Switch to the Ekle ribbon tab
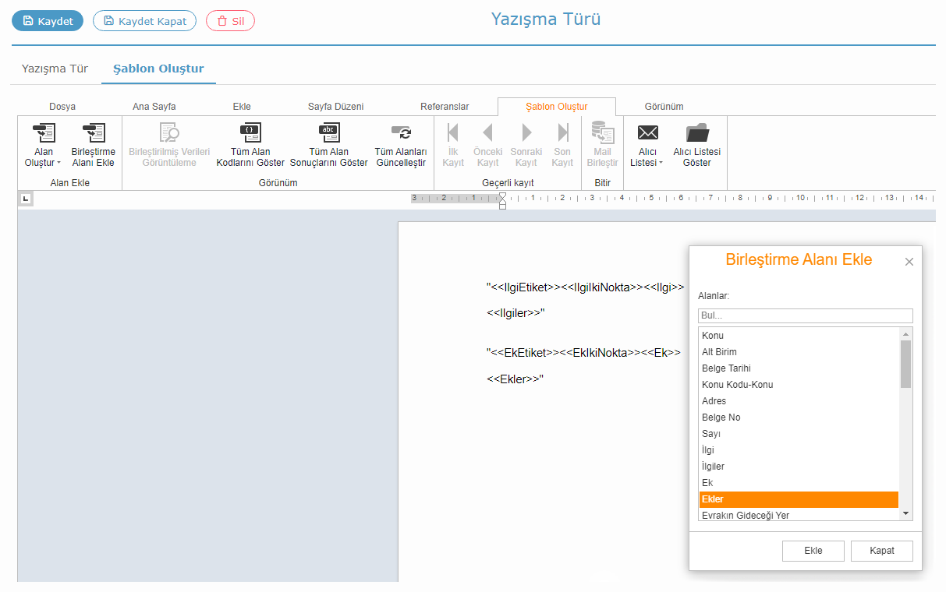The width and height of the screenshot is (946, 592). click(x=242, y=107)
